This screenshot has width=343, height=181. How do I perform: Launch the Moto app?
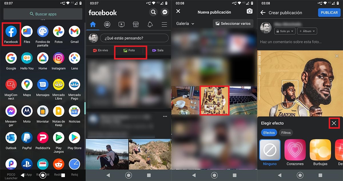click(27, 111)
